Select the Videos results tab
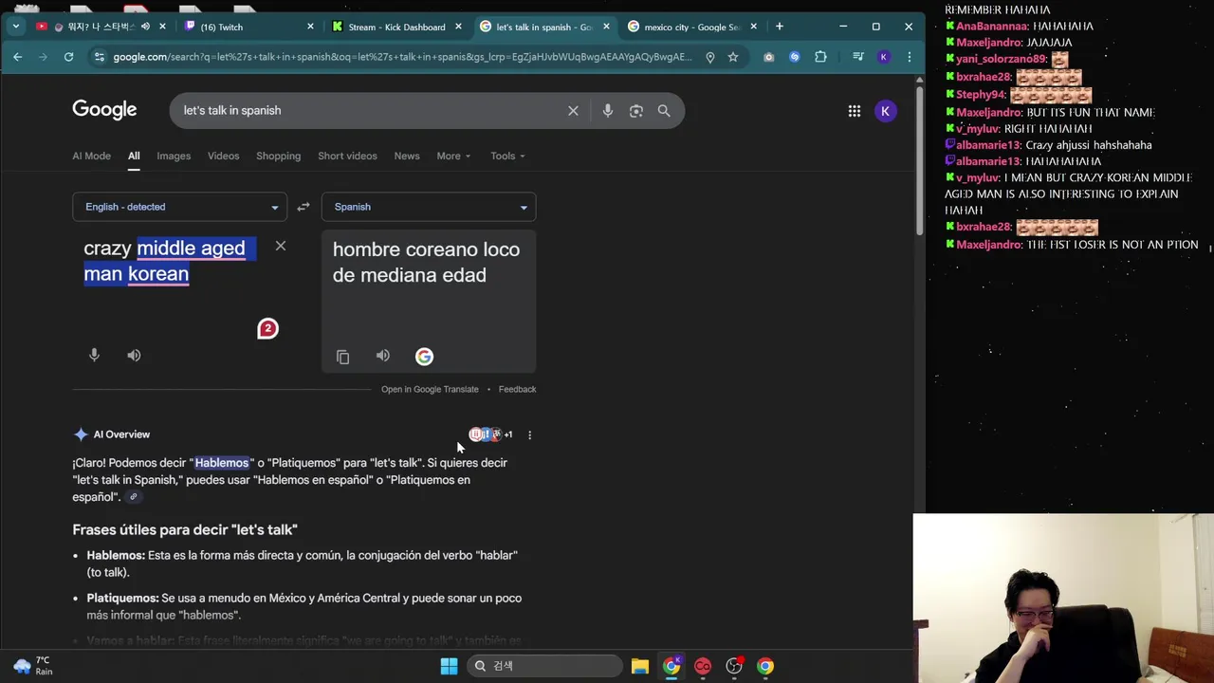This screenshot has width=1214, height=683. [224, 156]
